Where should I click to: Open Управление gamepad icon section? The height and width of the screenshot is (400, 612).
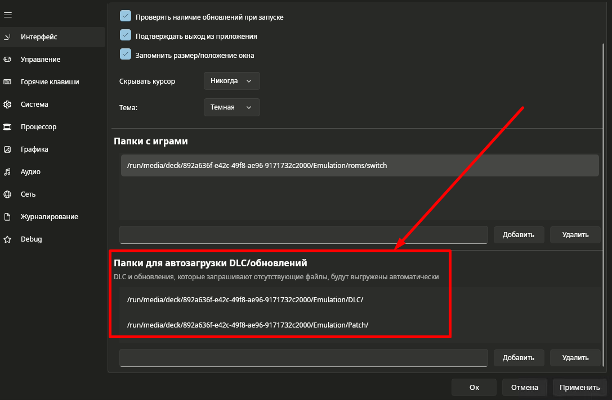8,60
